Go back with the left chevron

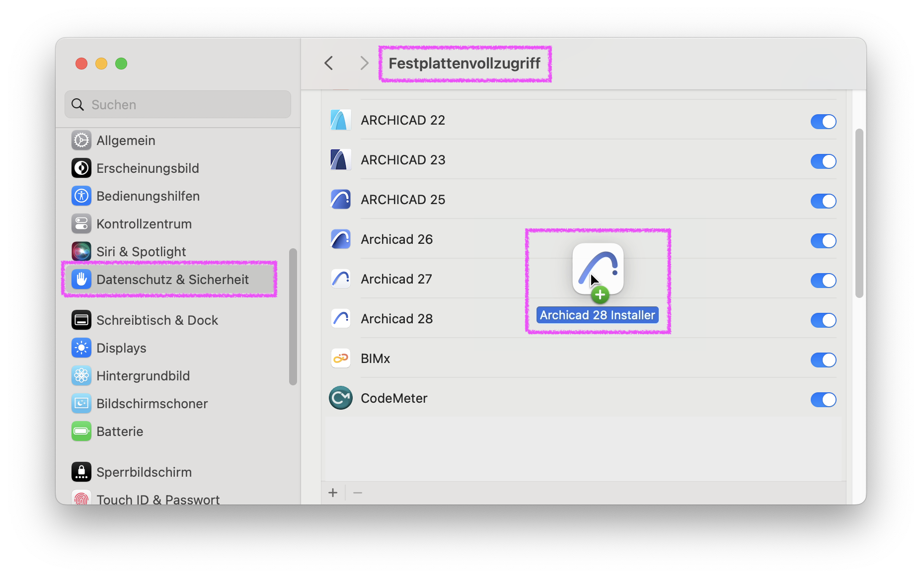pos(328,63)
